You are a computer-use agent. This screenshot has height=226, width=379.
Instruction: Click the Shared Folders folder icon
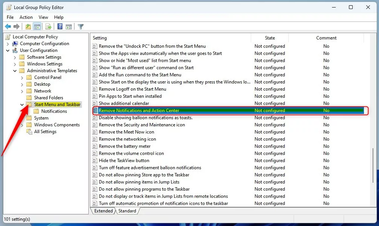(x=29, y=98)
